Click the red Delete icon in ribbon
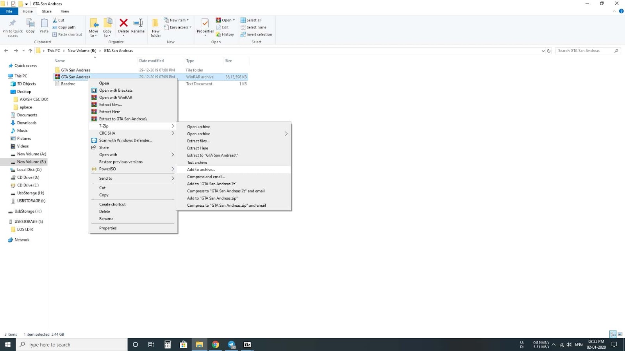The height and width of the screenshot is (351, 625). pyautogui.click(x=123, y=23)
